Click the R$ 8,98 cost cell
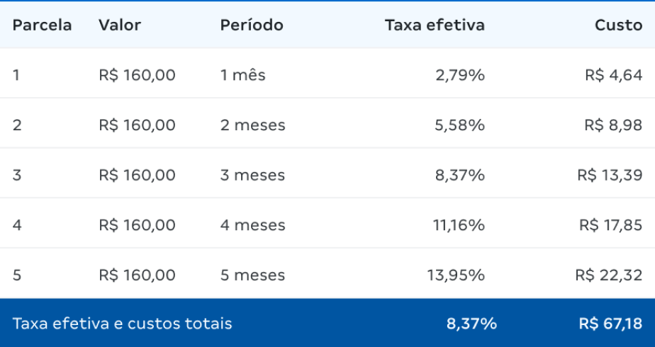The image size is (655, 347). (614, 125)
